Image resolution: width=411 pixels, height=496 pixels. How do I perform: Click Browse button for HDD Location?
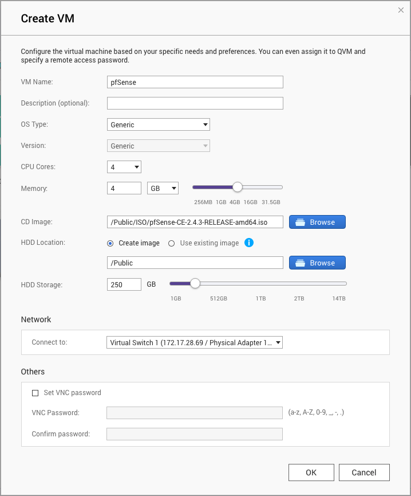(x=317, y=263)
